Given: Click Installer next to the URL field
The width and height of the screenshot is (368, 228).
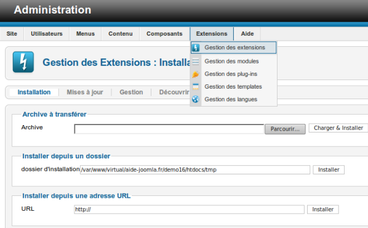Looking at the screenshot, I should (x=323, y=210).
